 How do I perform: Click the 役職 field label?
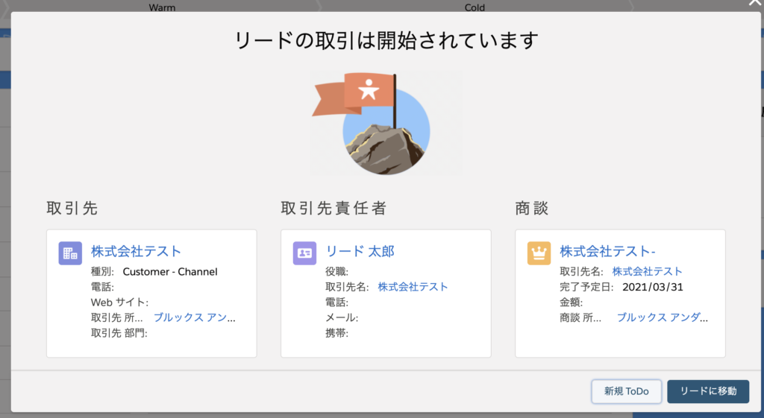[336, 271]
